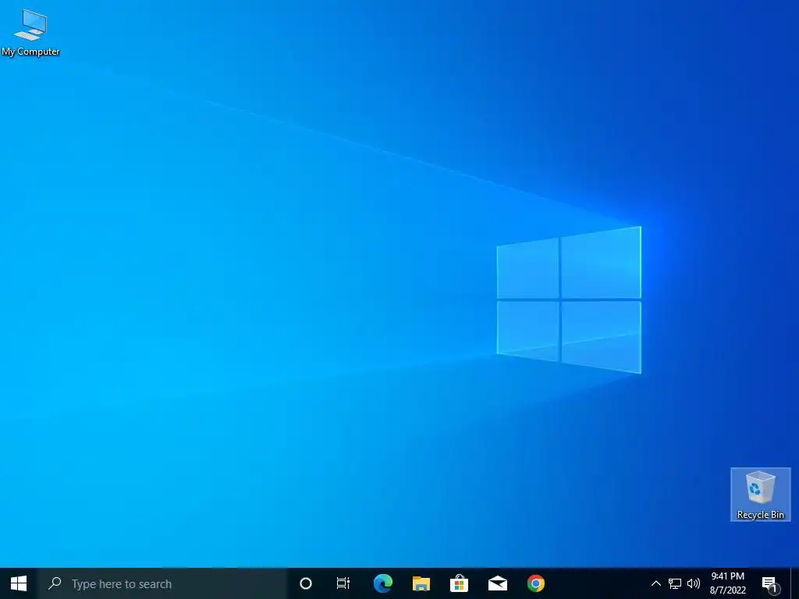Show hidden system tray icons
The image size is (799, 599).
(x=655, y=583)
